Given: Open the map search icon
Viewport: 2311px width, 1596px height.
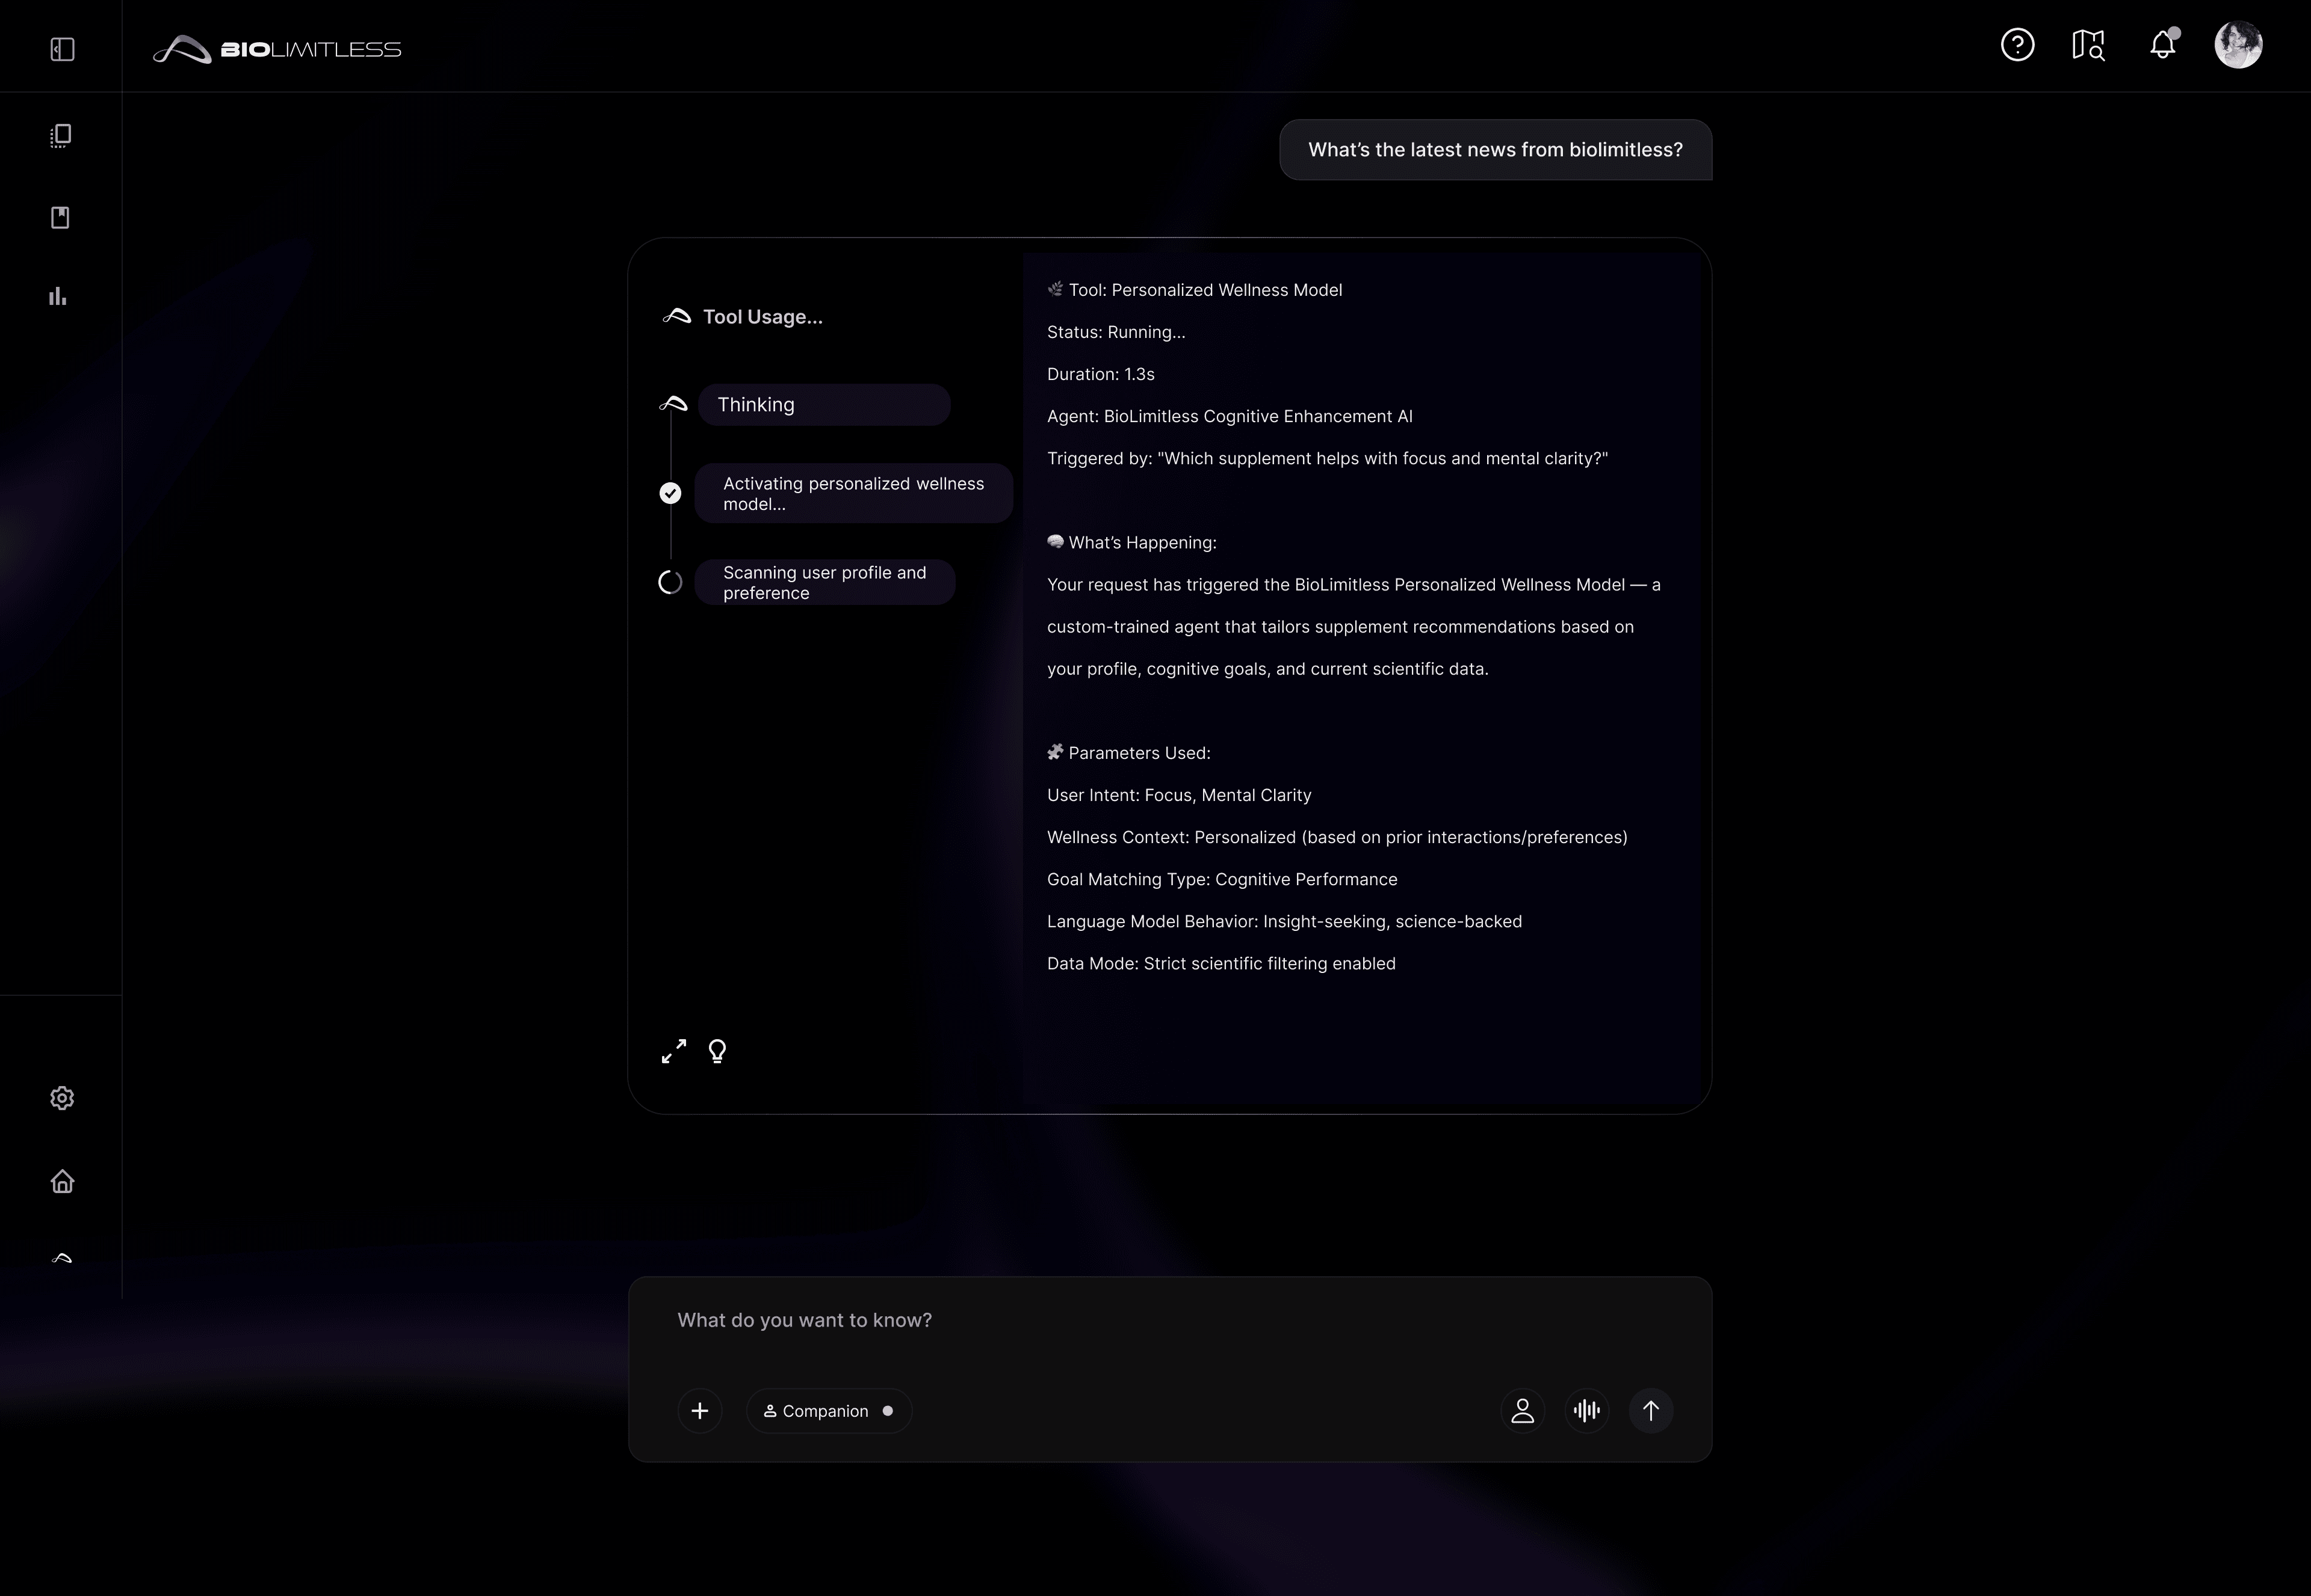Looking at the screenshot, I should (2088, 45).
